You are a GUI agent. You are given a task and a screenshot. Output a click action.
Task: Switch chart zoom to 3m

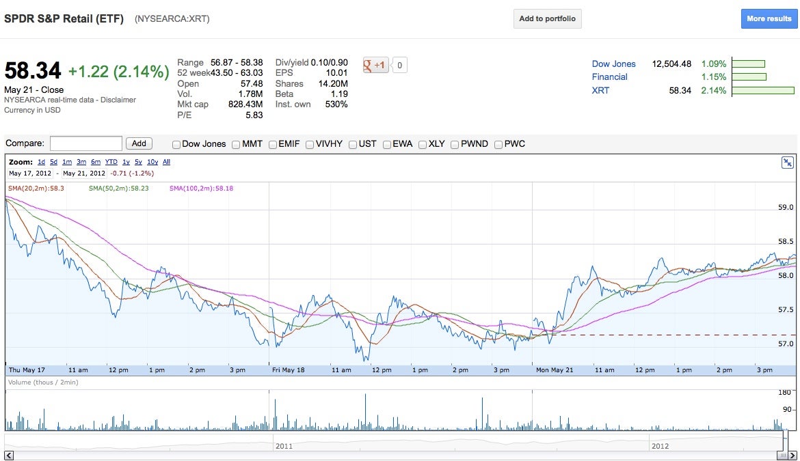coord(81,162)
